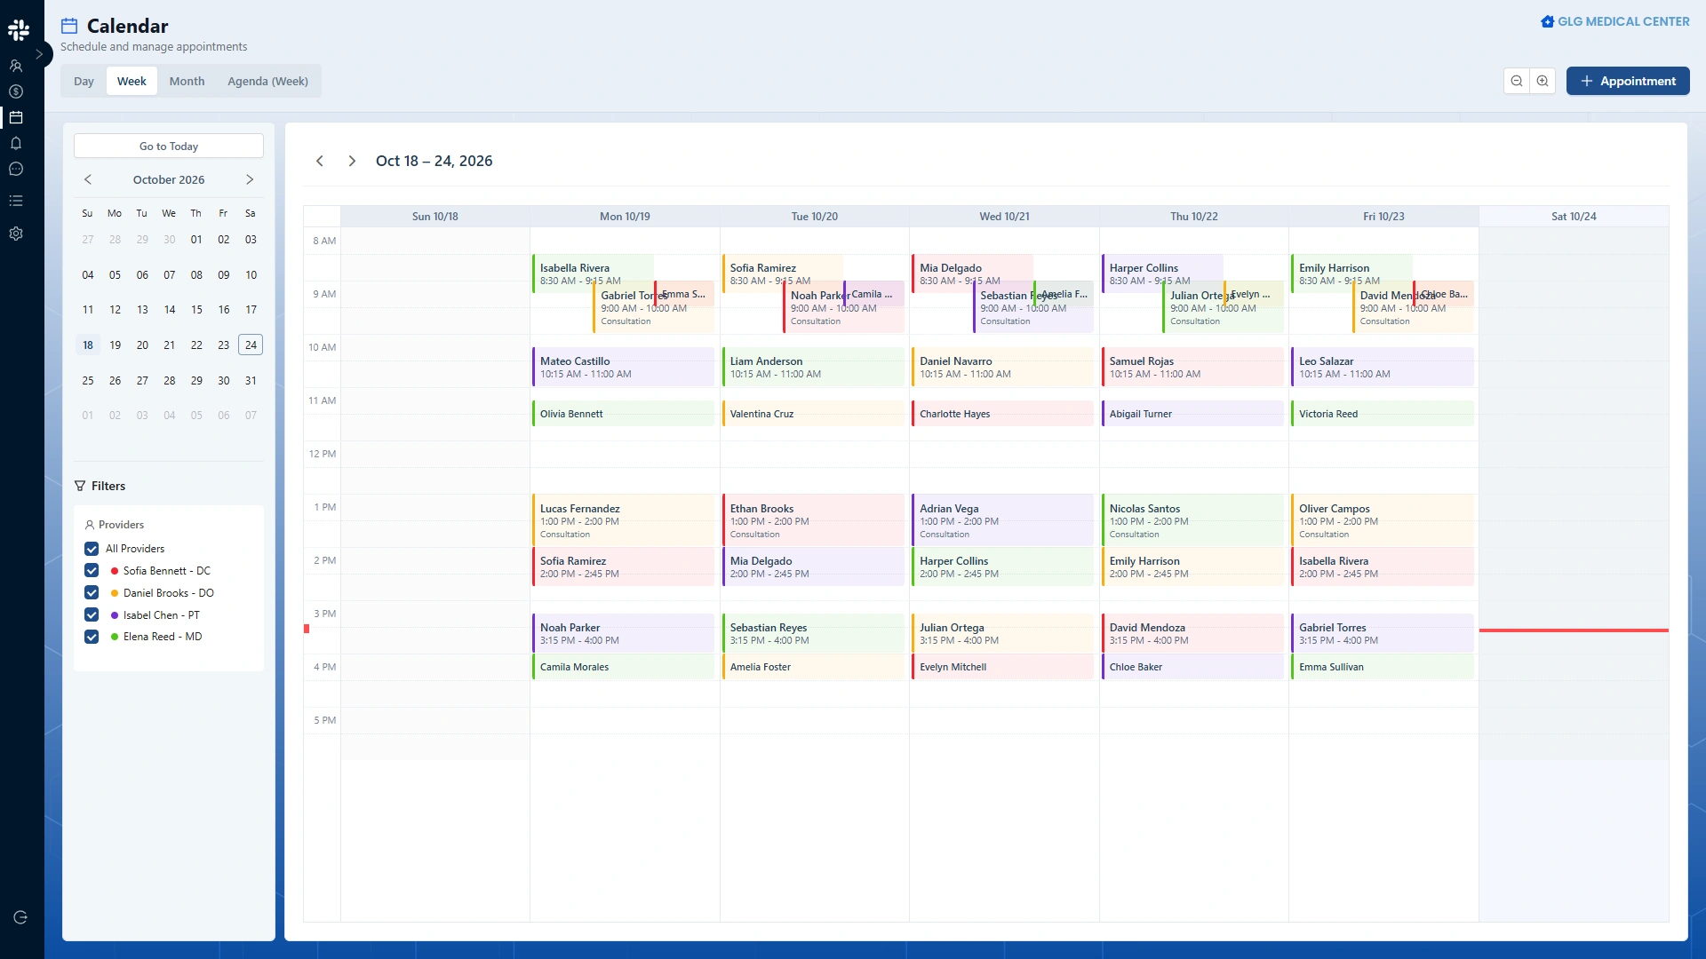The width and height of the screenshot is (1706, 959).
Task: Open David Mendoza 3:15 PM Thursday appointment
Action: coord(1192,633)
